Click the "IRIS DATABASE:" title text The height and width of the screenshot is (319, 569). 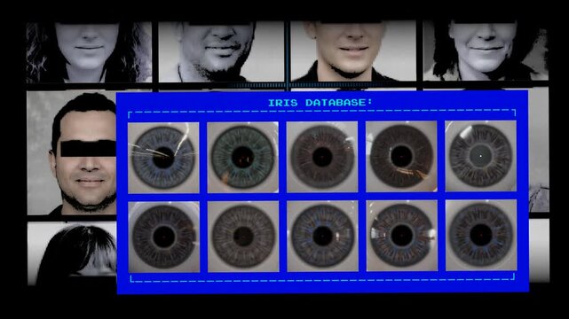click(320, 103)
